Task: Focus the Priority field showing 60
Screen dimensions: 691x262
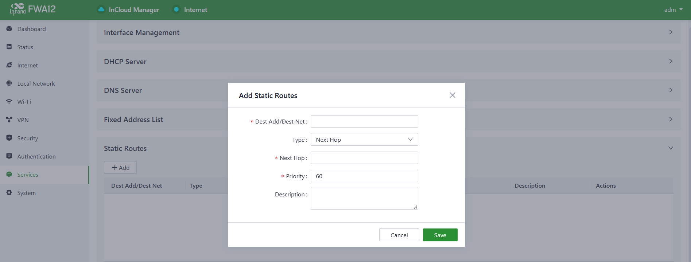Action: 364,176
